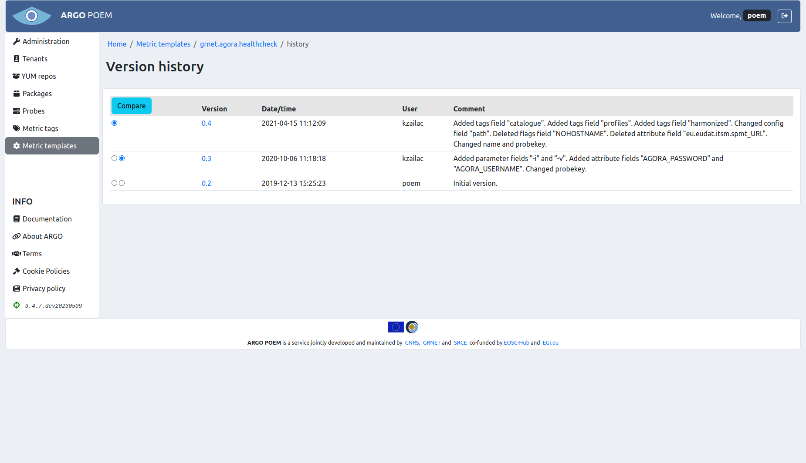Click the Metric tags icon
This screenshot has width=806, height=463.
(17, 128)
